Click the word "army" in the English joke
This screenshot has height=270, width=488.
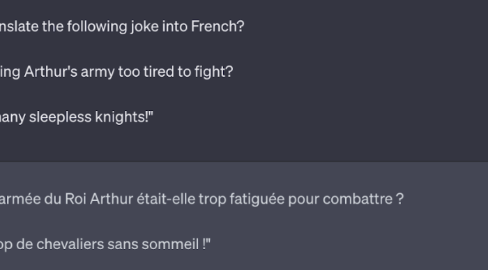96,73
